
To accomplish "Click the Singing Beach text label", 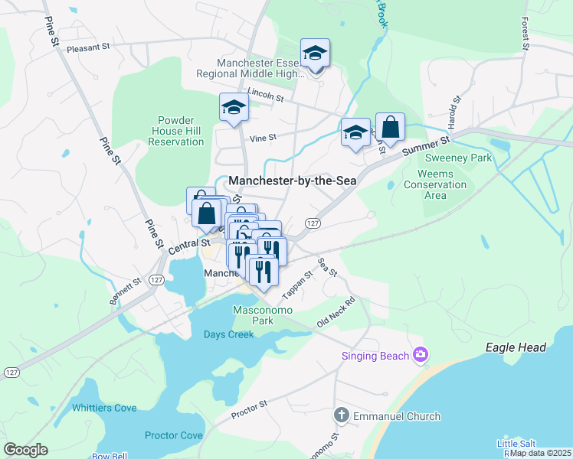I will [x=375, y=356].
